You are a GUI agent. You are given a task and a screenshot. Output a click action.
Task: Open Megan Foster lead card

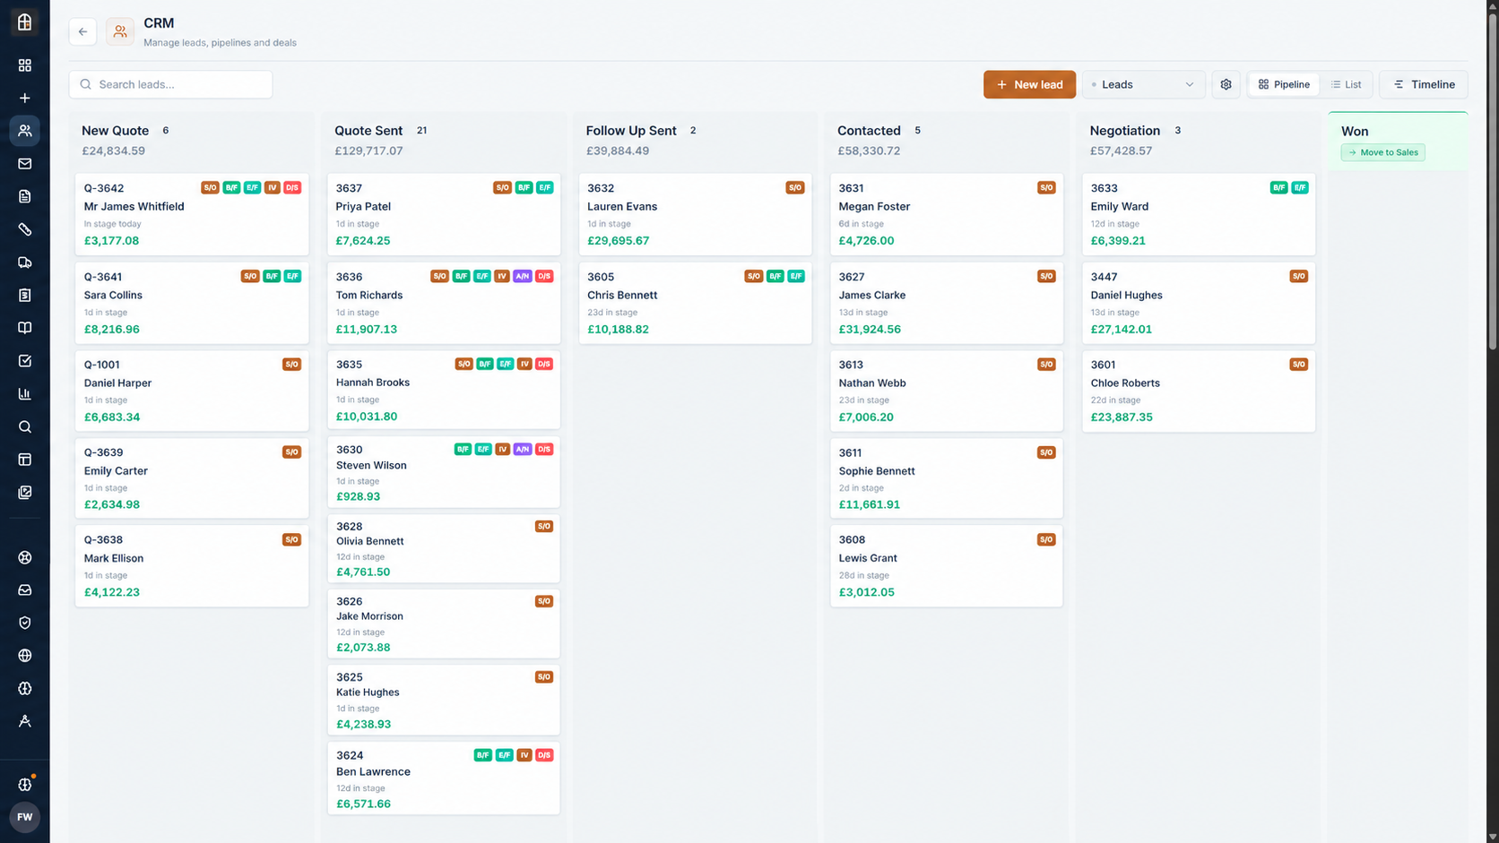tap(947, 214)
